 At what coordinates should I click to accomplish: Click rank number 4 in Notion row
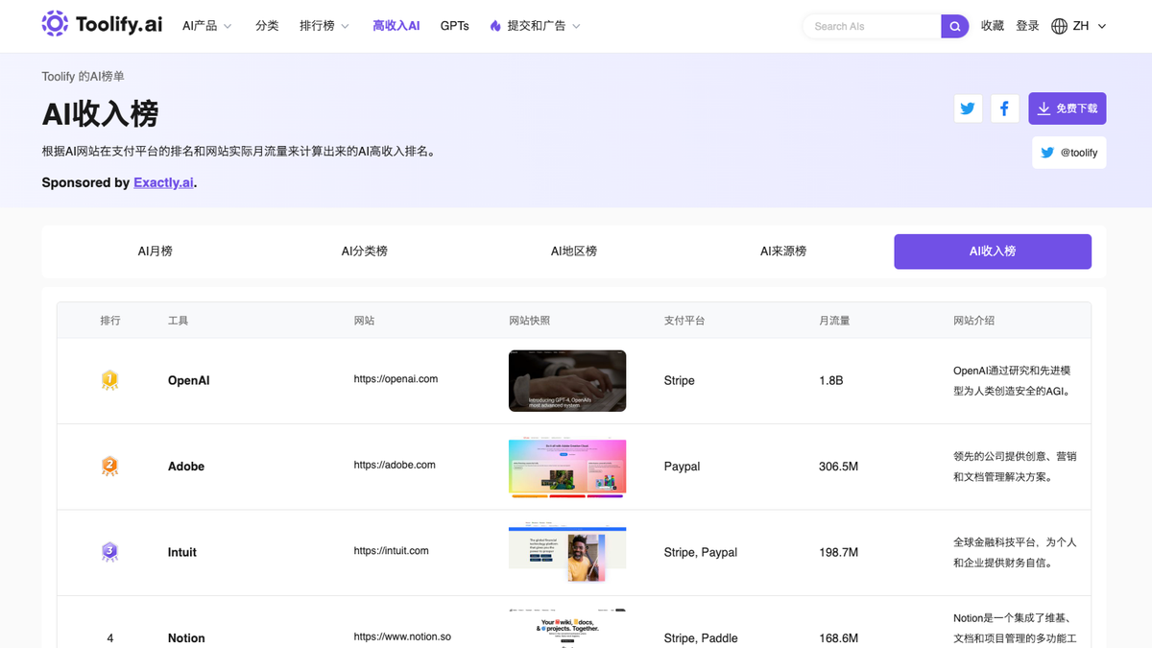pos(110,638)
